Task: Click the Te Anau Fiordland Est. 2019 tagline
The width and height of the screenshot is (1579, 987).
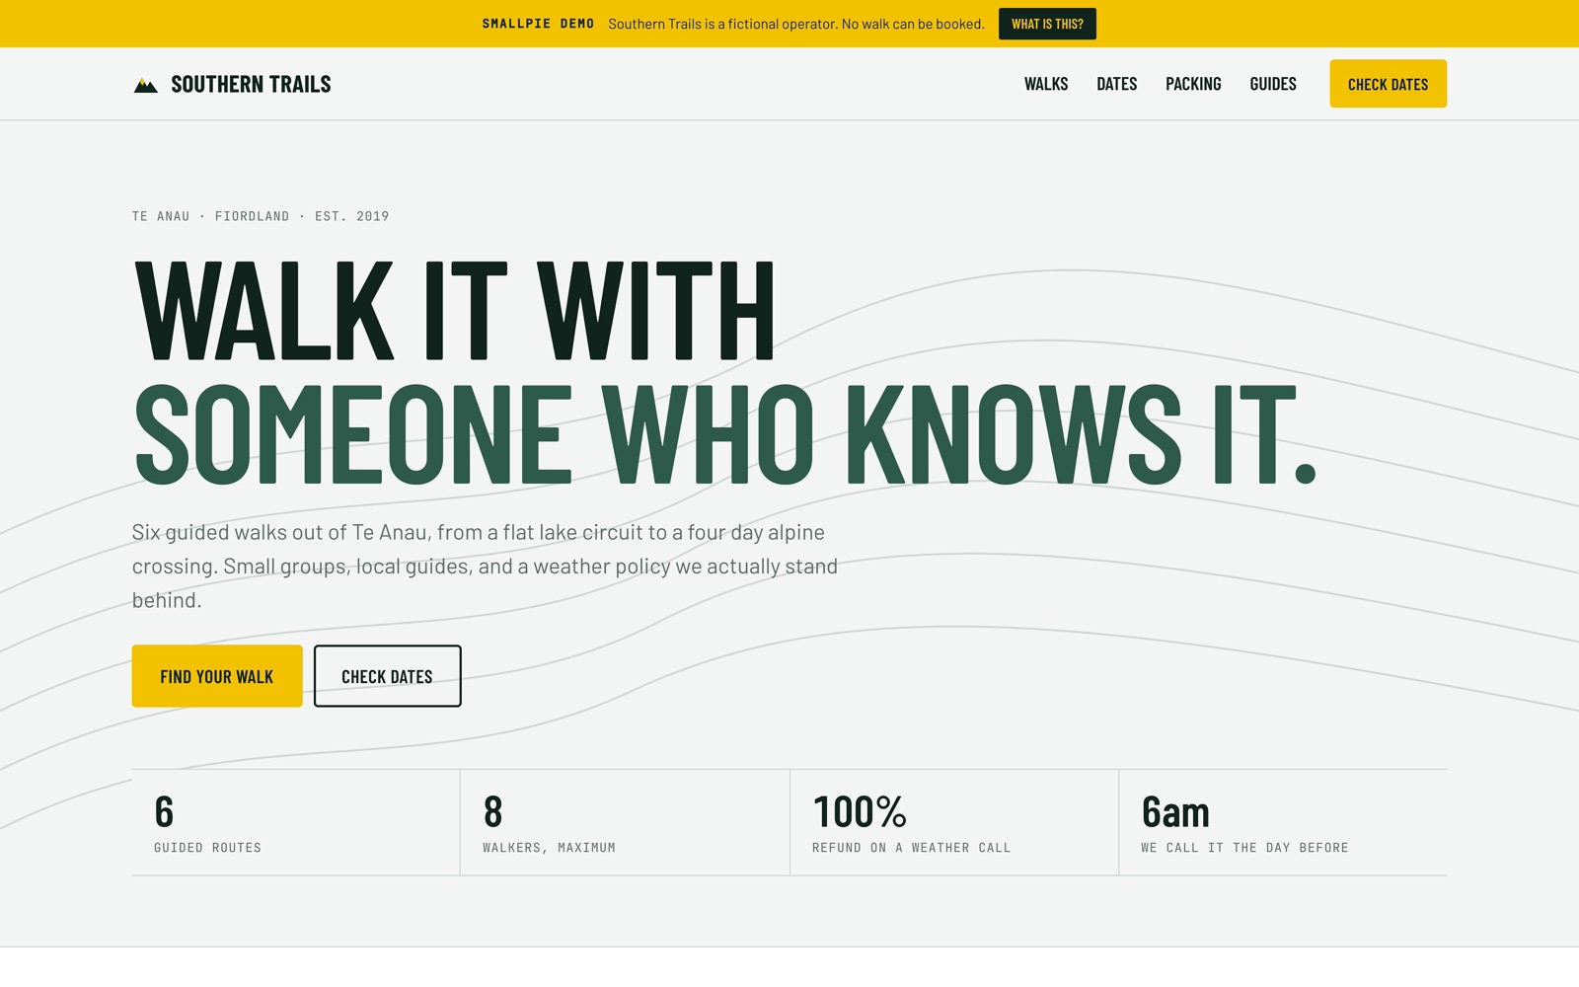Action: (261, 216)
